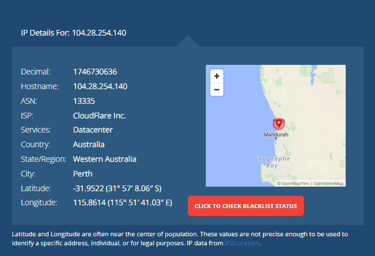Click to check blacklist status
The height and width of the screenshot is (256, 375).
tap(246, 206)
